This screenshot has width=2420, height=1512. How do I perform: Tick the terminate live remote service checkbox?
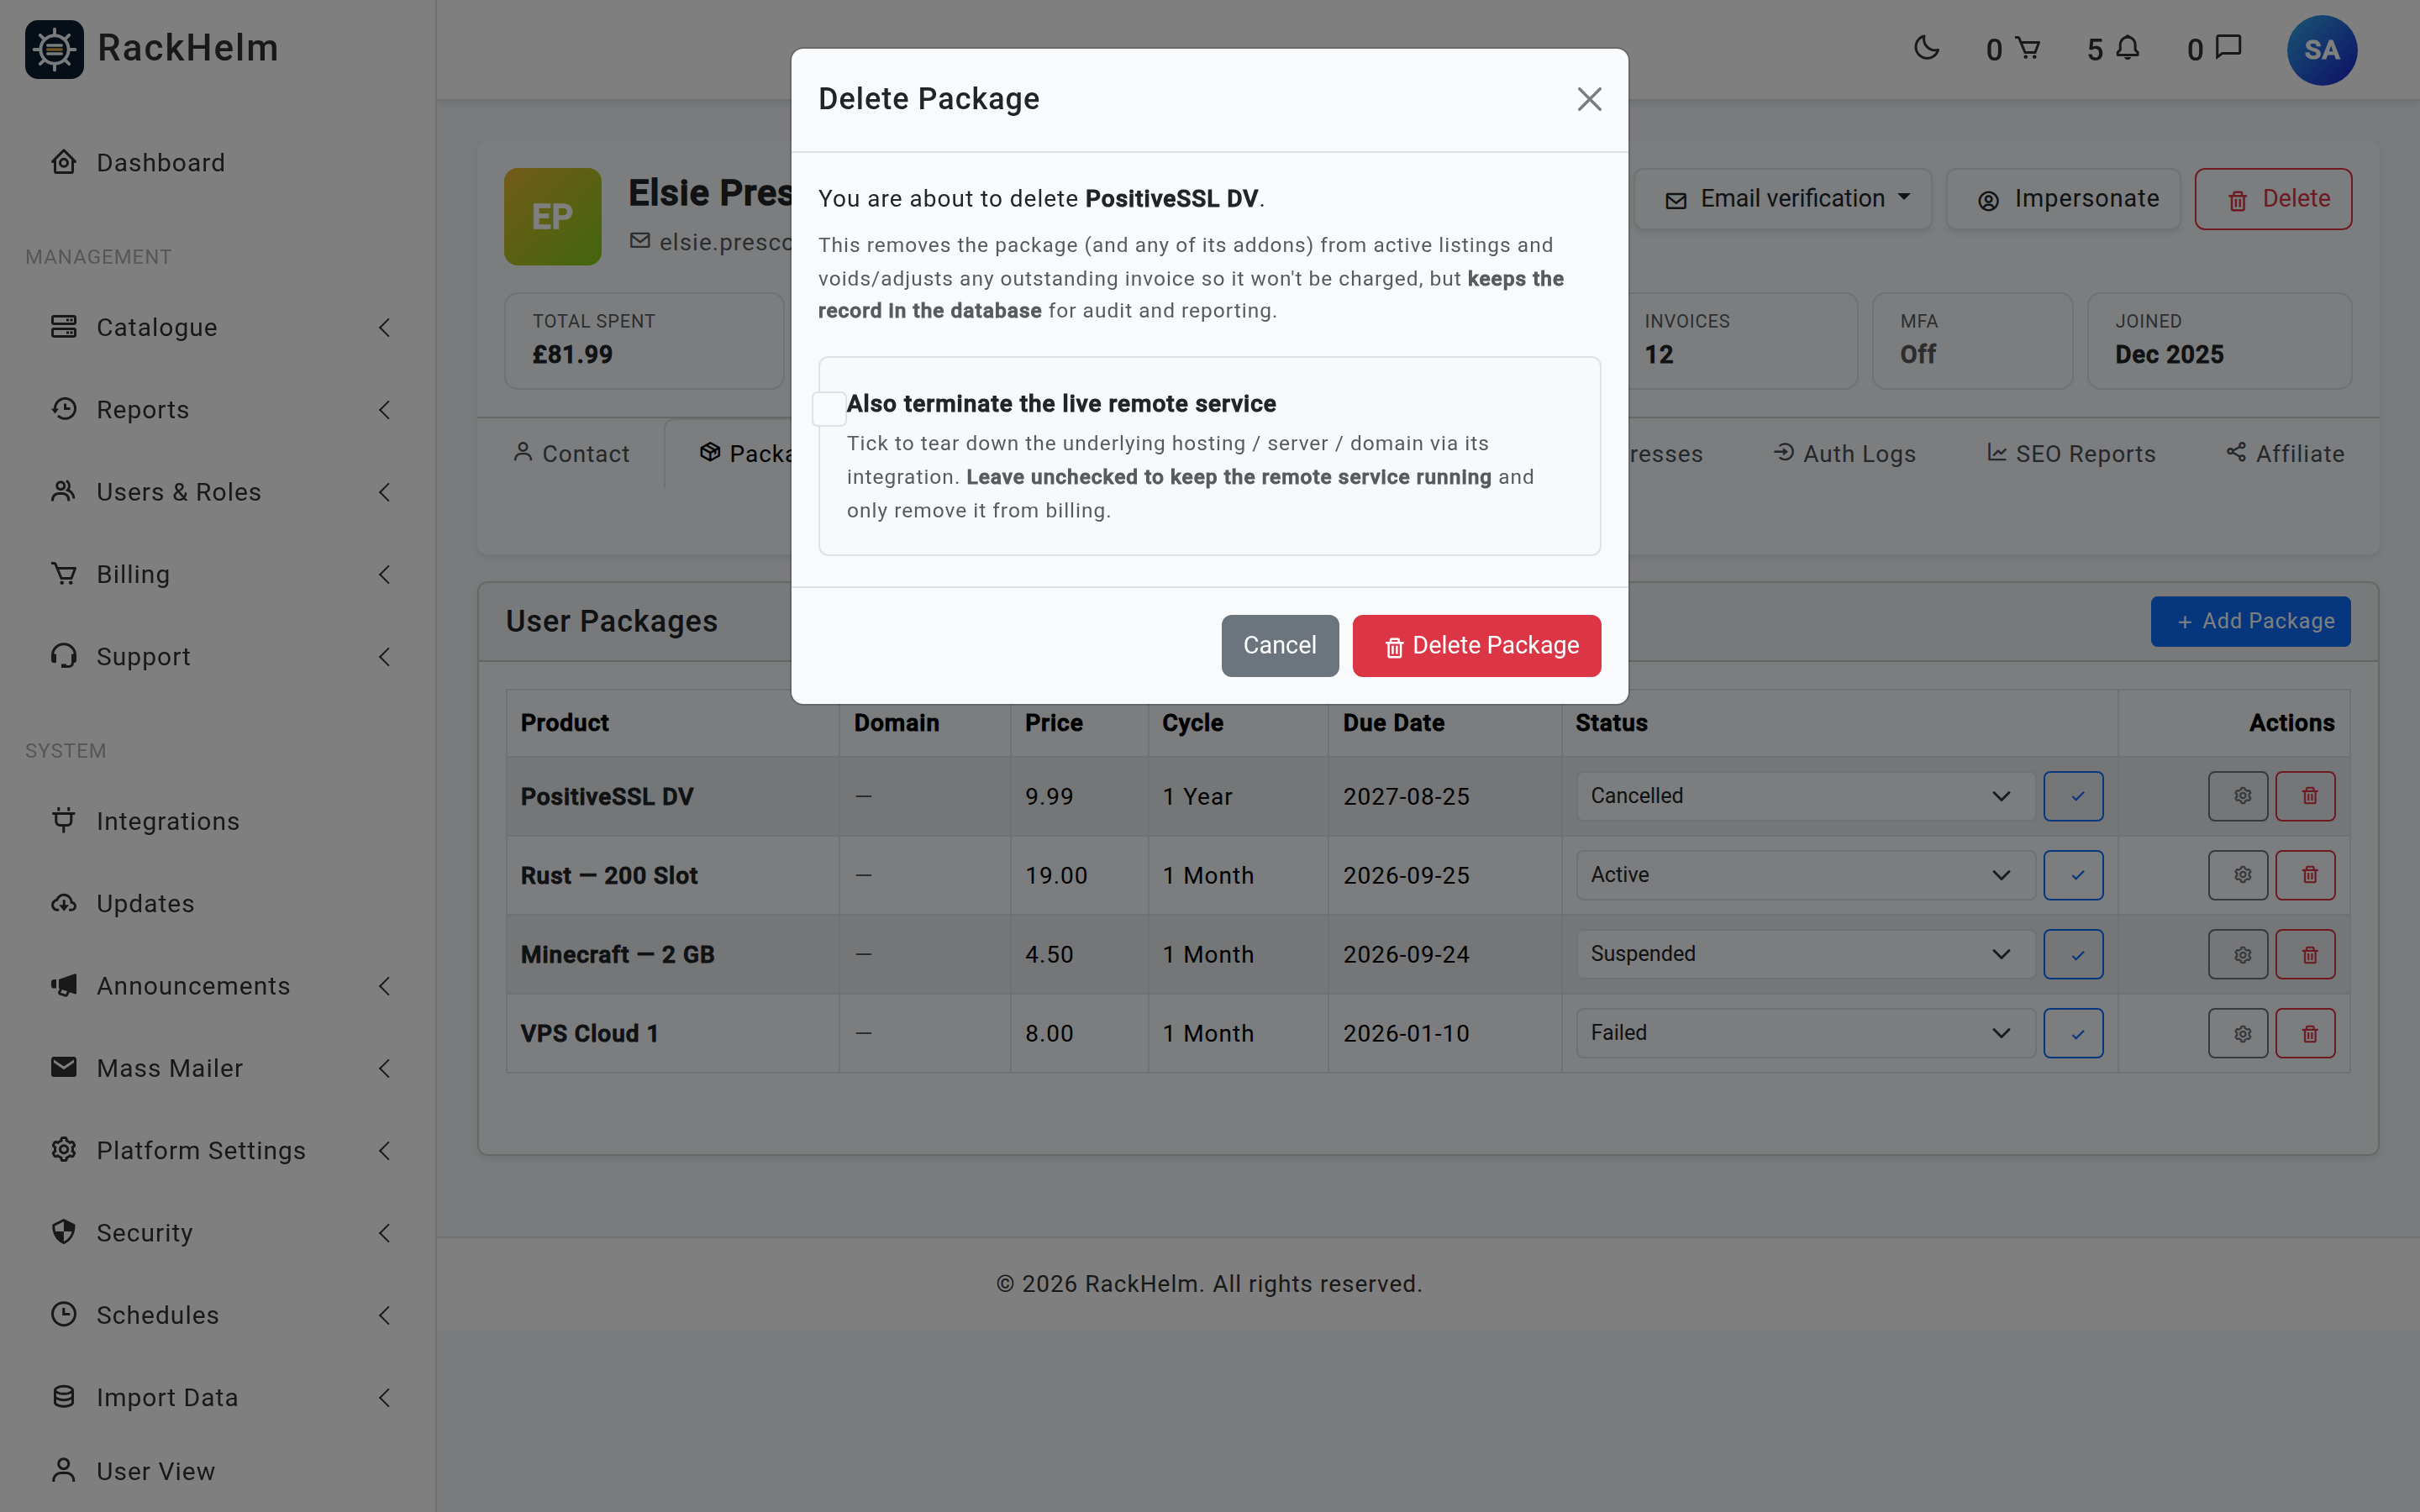click(829, 409)
